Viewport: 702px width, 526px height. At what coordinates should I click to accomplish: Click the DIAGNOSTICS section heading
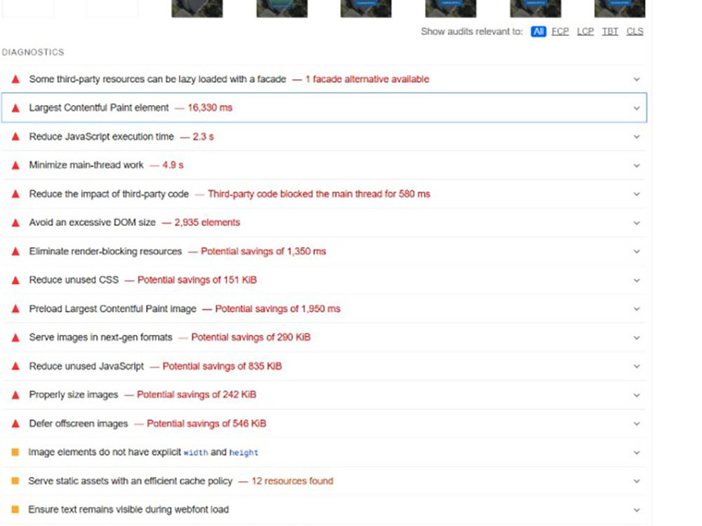coord(33,53)
